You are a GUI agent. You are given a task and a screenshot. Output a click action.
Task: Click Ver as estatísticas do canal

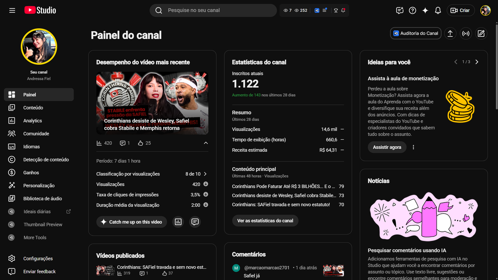(x=265, y=221)
